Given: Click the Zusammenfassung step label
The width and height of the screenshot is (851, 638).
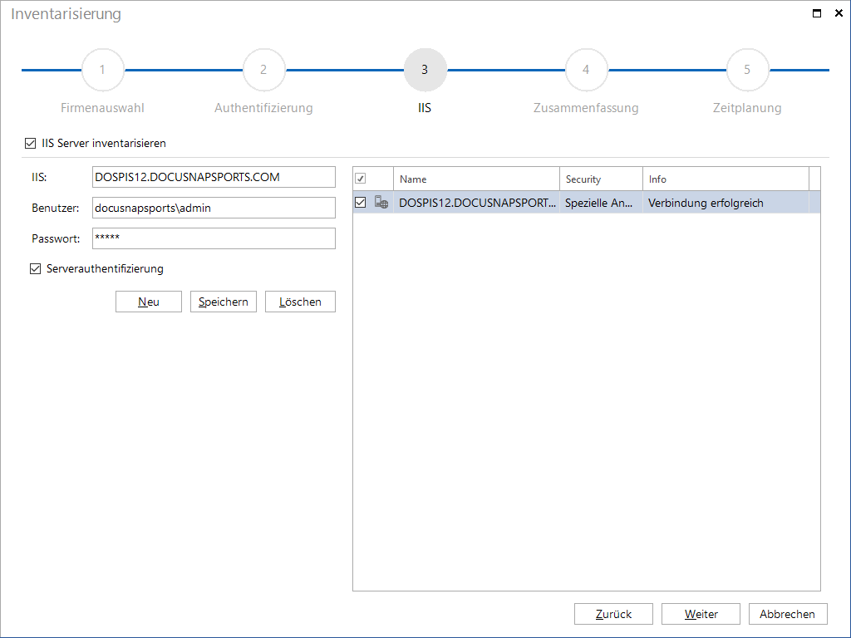Looking at the screenshot, I should point(586,108).
